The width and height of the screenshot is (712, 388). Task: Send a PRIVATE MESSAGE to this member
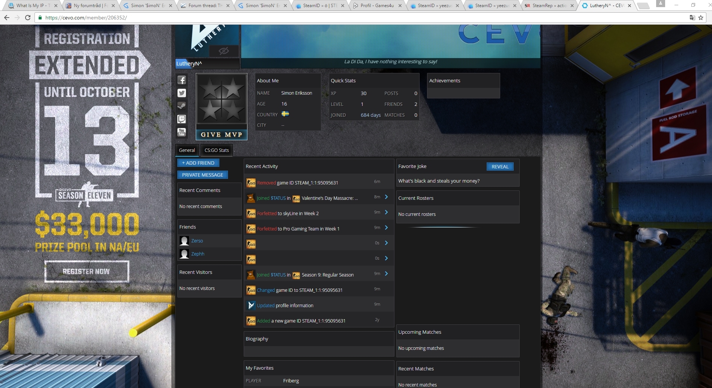pos(202,175)
